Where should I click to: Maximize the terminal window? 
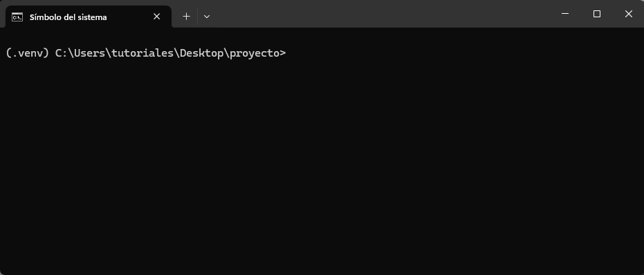pyautogui.click(x=597, y=14)
